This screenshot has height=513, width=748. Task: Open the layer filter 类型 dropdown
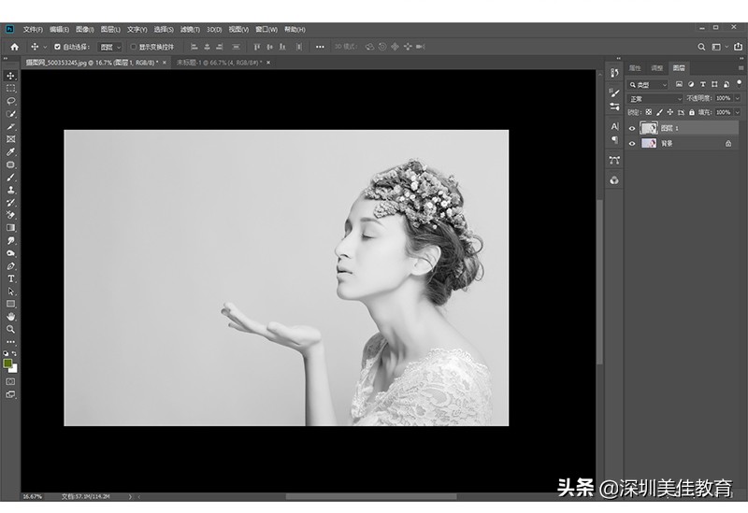(x=647, y=85)
